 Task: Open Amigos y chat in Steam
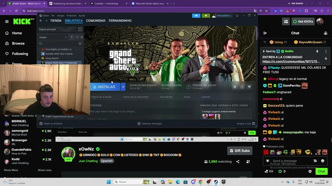click(x=246, y=123)
